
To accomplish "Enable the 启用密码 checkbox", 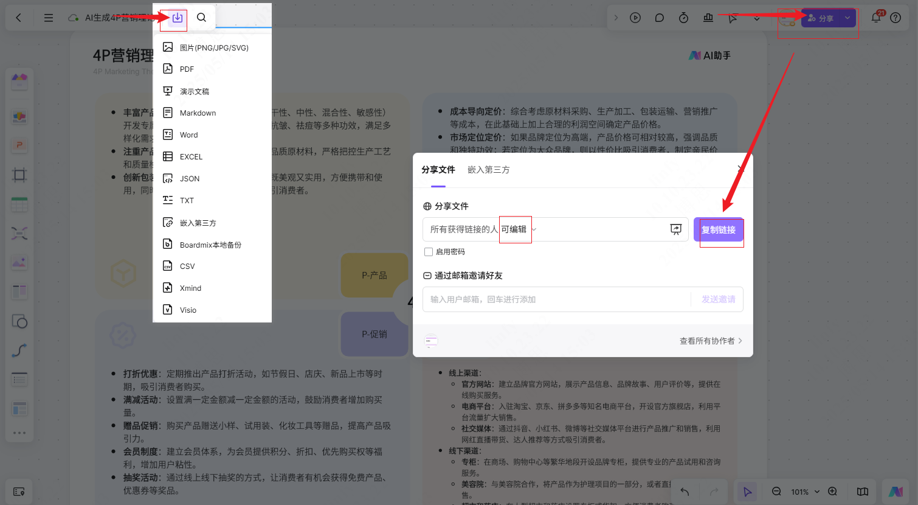I will (429, 252).
